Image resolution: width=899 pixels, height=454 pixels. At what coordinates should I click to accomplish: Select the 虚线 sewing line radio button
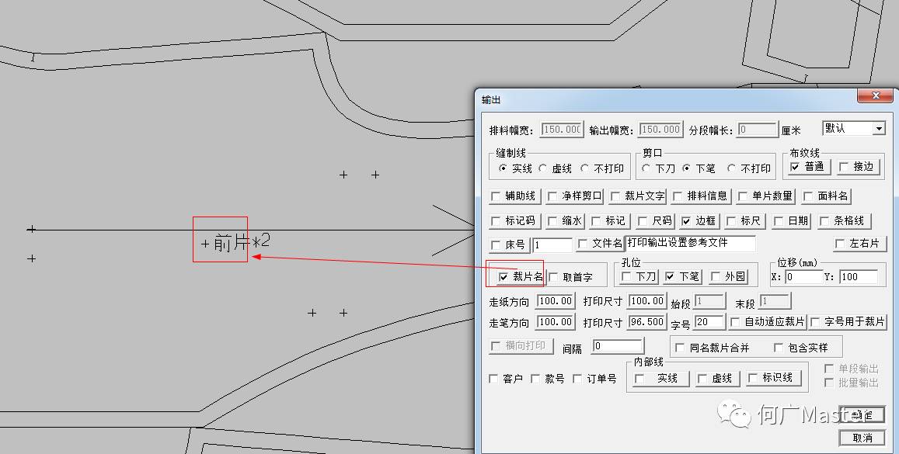[543, 168]
